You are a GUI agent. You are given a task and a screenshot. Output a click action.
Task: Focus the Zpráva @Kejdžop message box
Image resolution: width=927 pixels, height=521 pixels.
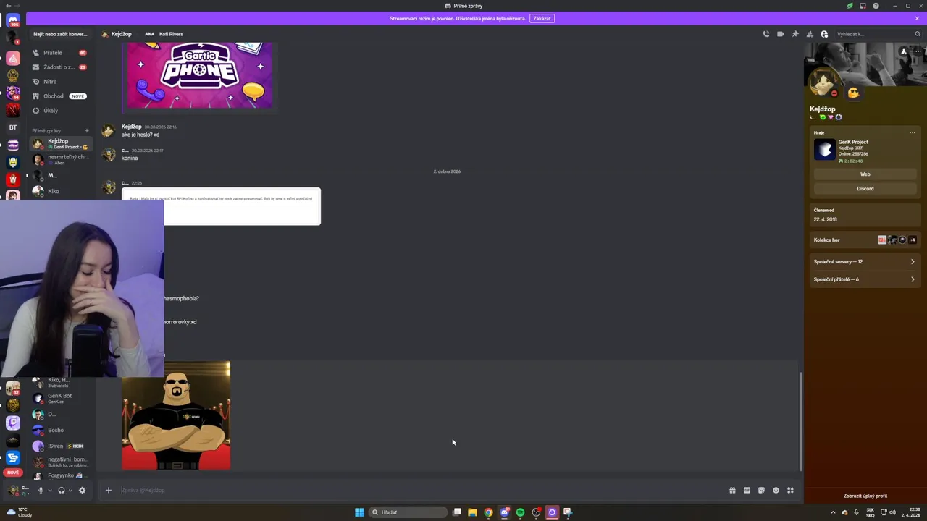tap(420, 490)
